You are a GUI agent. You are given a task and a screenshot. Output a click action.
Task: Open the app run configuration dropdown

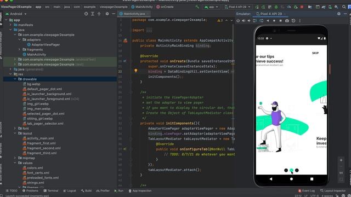(211, 7)
